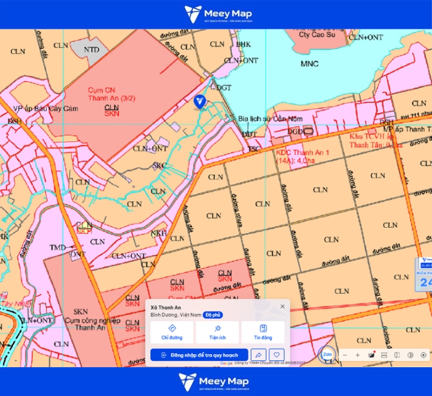Activate the split-view compare tool
This screenshot has width=432, height=396.
point(397,355)
